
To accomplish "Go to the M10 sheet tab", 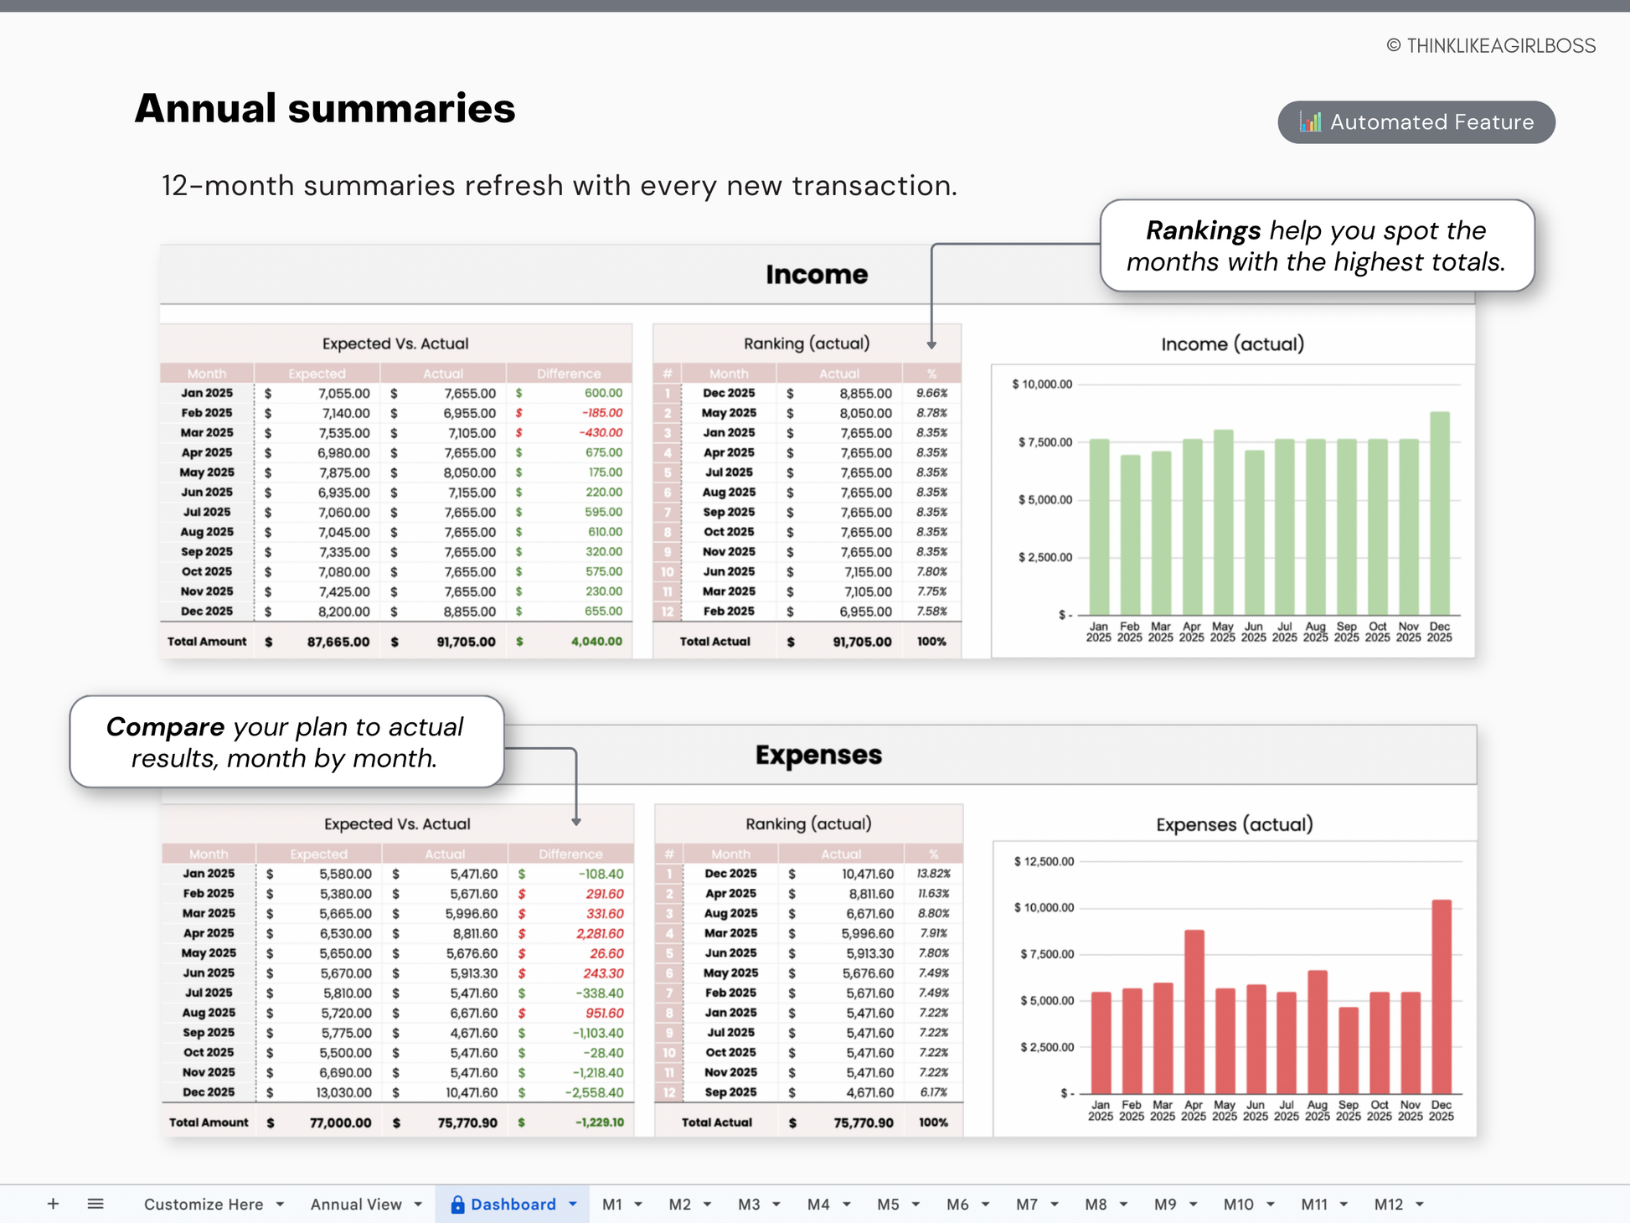I will click(x=1238, y=1205).
